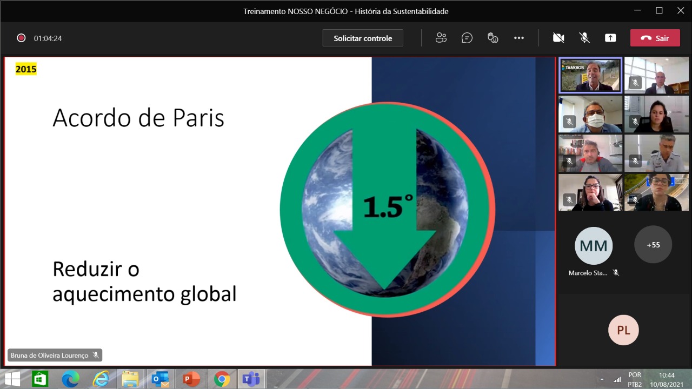This screenshot has width=692, height=389.
Task: Open Microsoft Teams from the taskbar
Action: (251, 379)
